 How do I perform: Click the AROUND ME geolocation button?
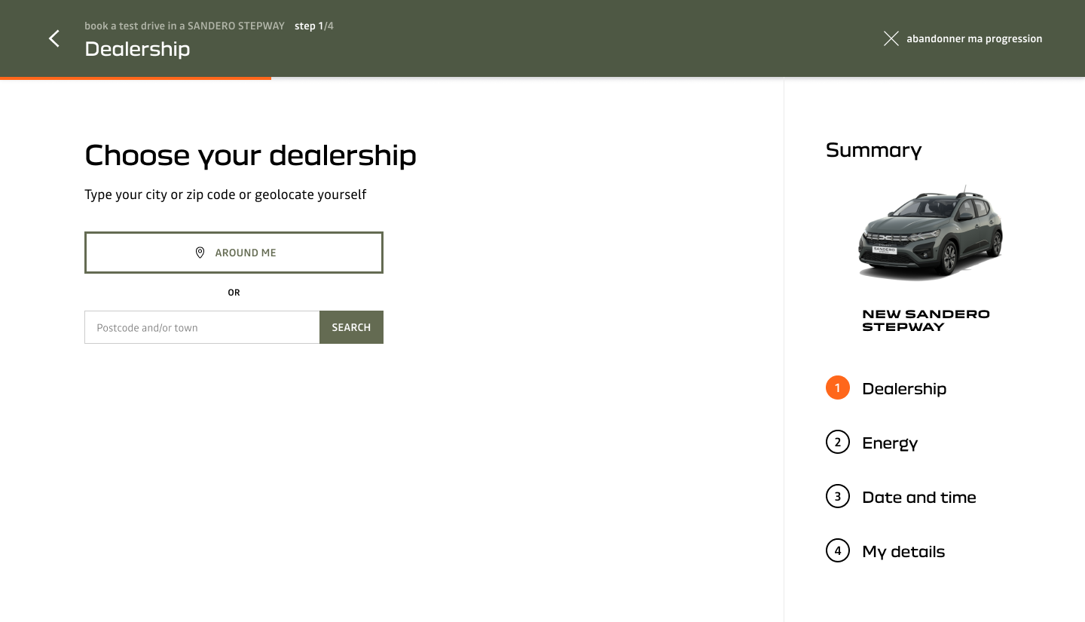pyautogui.click(x=234, y=253)
